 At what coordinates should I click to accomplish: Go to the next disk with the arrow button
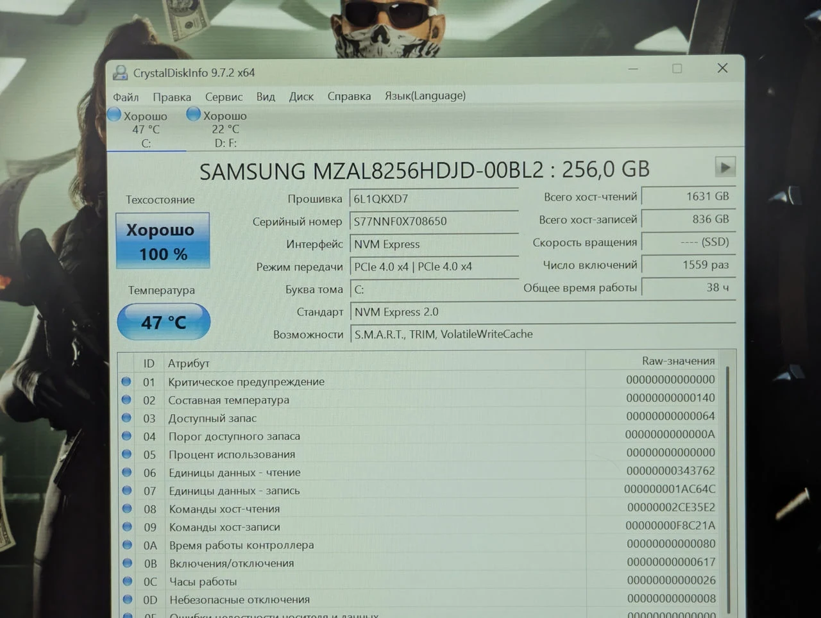pos(725,167)
